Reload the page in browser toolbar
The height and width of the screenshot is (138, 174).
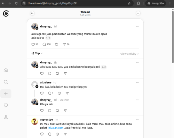pyautogui.click(x=16, y=3)
